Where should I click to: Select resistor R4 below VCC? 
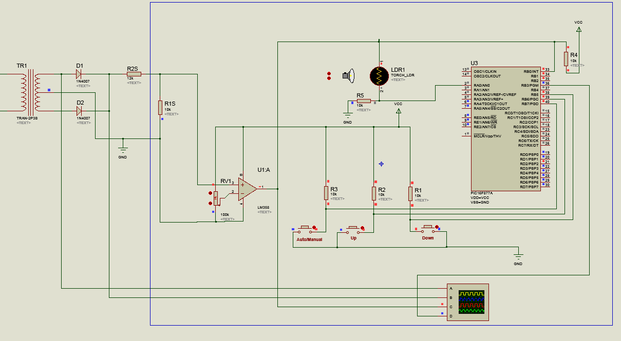click(x=566, y=58)
